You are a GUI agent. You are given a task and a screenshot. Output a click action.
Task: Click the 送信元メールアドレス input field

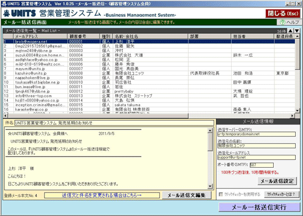click(x=256, y=157)
